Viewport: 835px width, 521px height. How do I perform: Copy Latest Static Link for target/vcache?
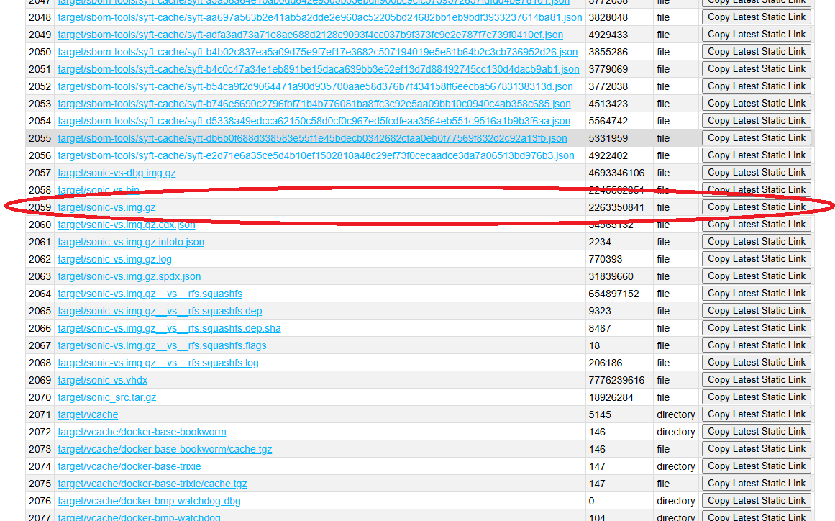pos(756,414)
